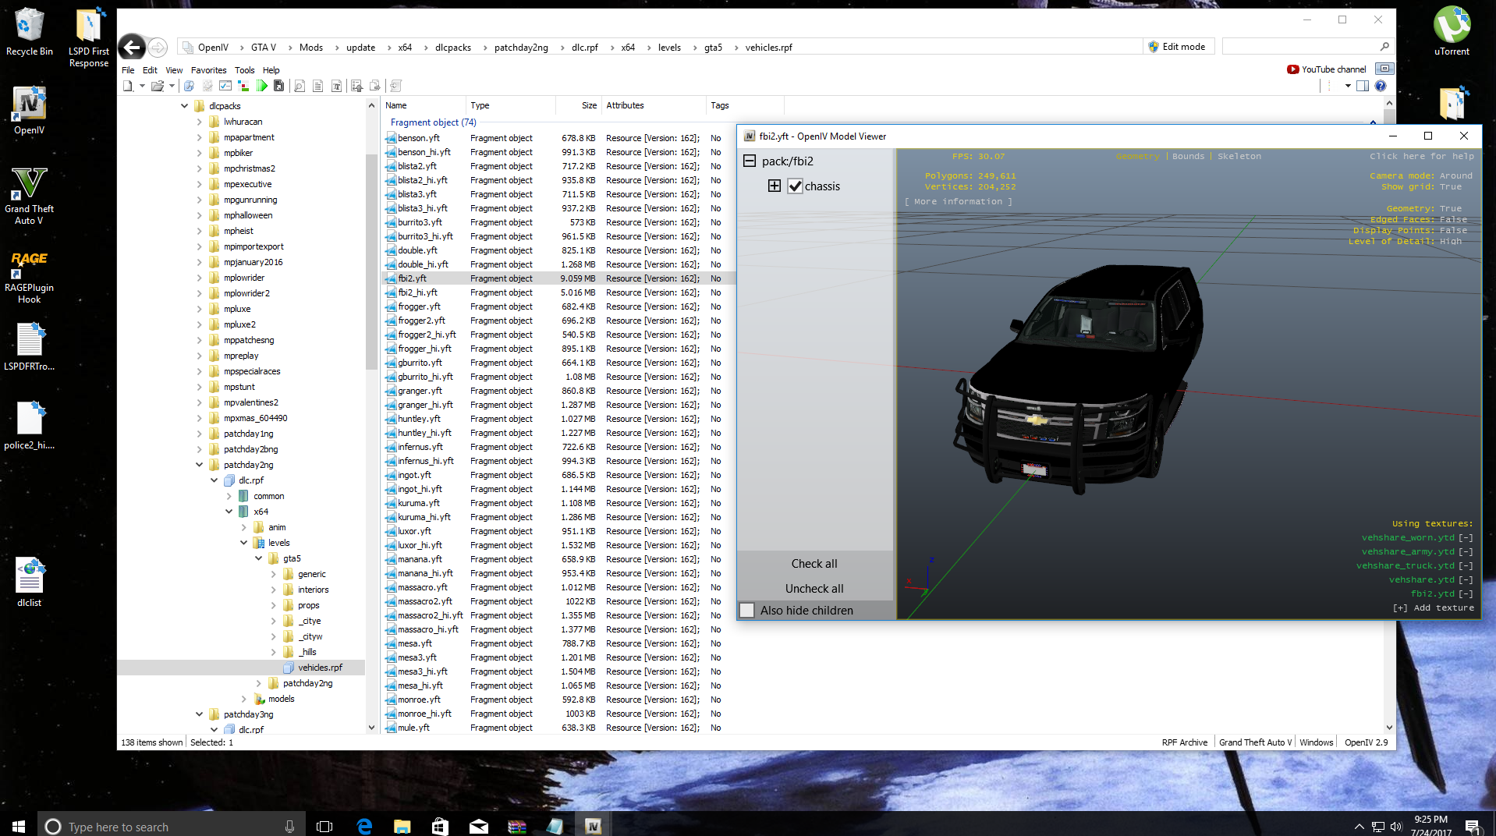The image size is (1496, 836).
Task: Enable the Also hide children checkbox
Action: pos(747,611)
